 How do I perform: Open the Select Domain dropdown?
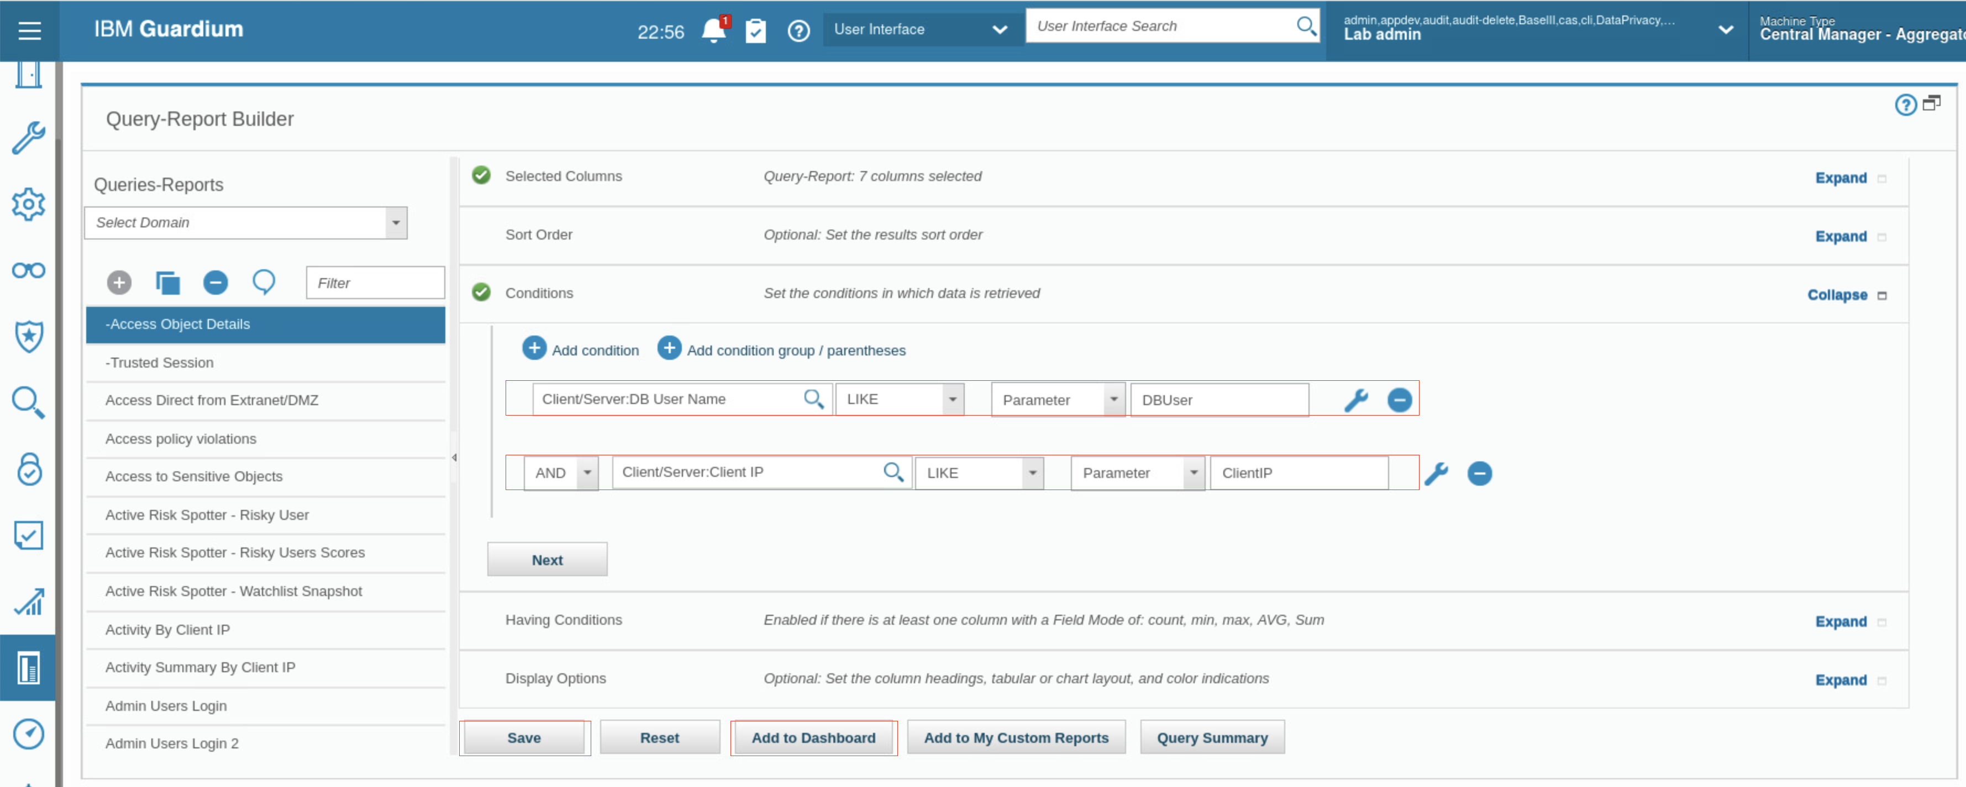coord(395,222)
